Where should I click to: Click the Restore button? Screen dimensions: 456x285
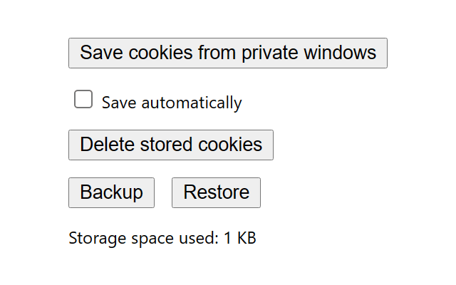216,192
